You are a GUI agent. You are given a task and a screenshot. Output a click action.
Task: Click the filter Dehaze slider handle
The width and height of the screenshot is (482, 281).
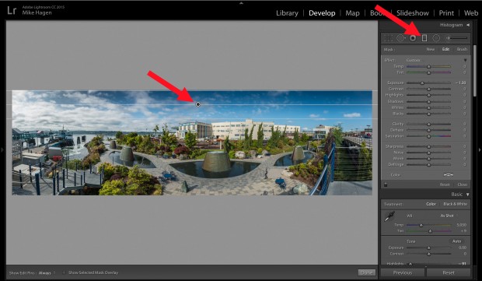click(429, 130)
